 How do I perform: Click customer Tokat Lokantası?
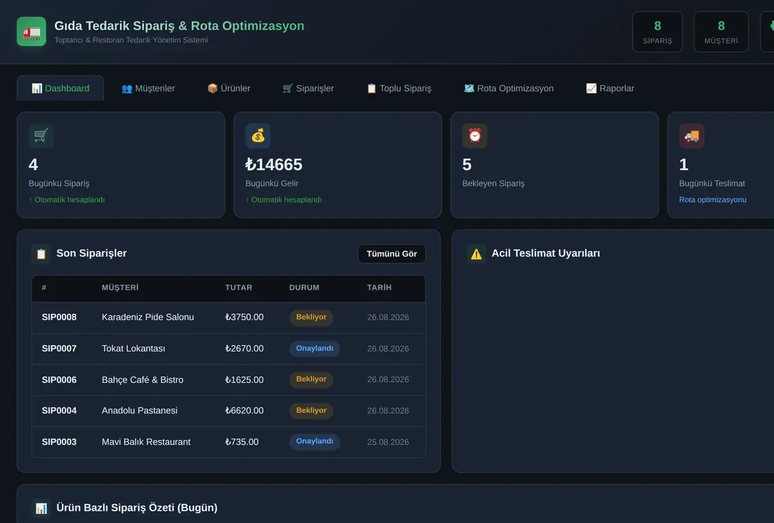pyautogui.click(x=134, y=349)
